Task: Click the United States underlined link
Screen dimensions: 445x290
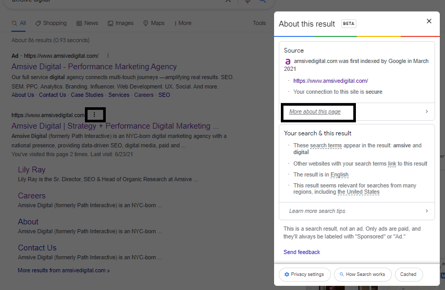Action: tap(359, 192)
